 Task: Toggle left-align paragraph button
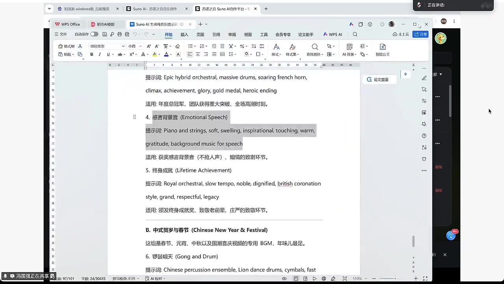[190, 54]
